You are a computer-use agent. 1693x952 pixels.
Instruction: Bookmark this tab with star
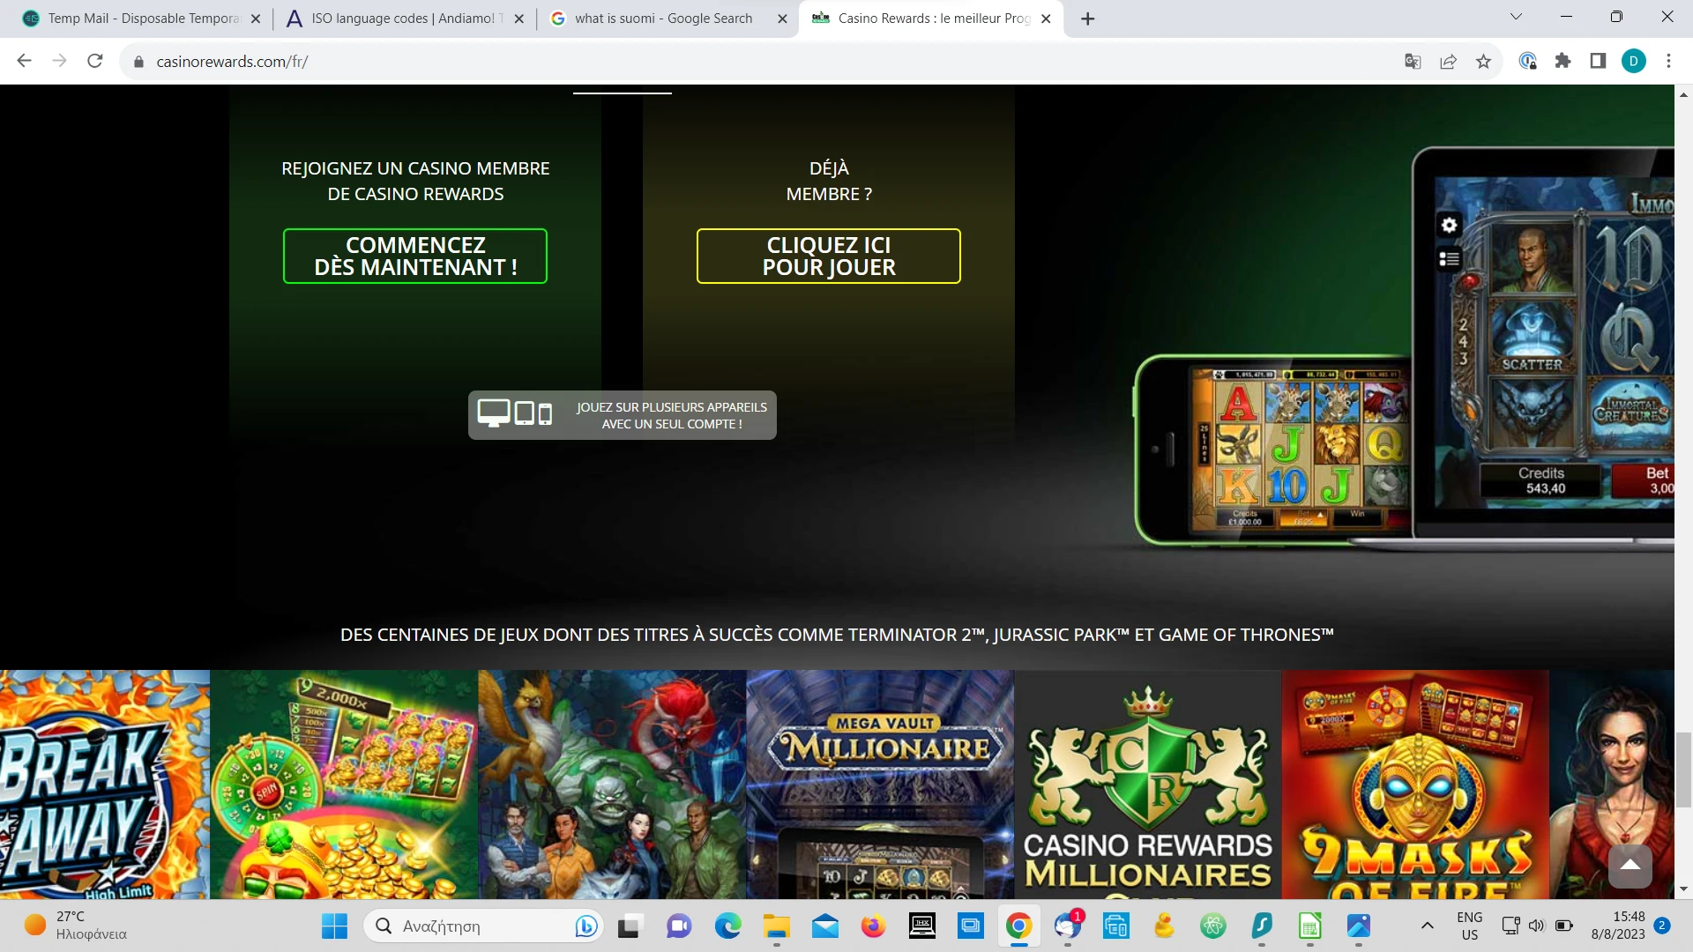pyautogui.click(x=1483, y=61)
